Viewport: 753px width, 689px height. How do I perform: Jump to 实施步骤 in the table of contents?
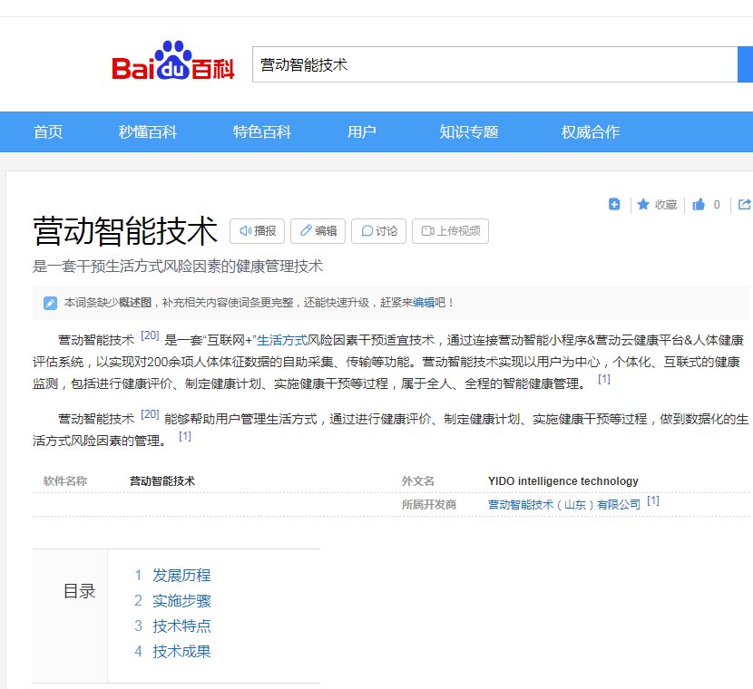click(181, 601)
